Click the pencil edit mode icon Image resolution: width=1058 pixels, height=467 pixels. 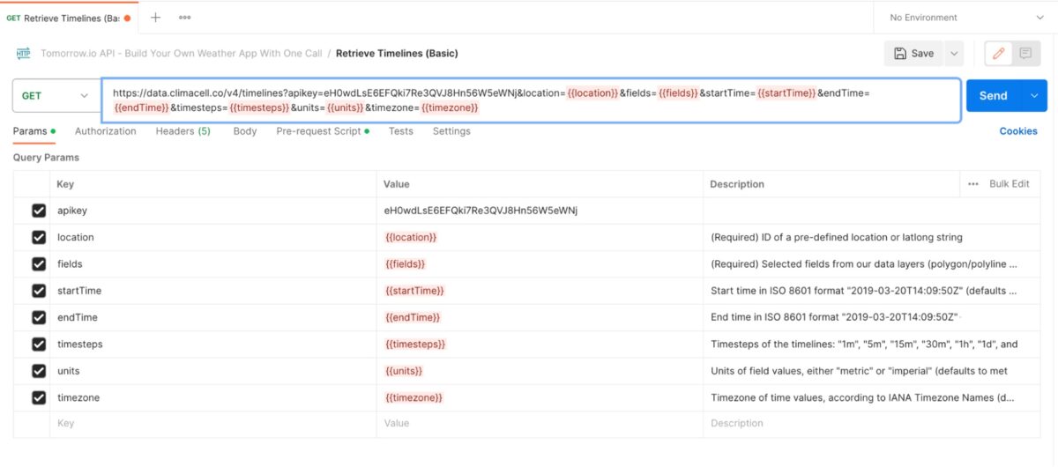pyautogui.click(x=998, y=54)
